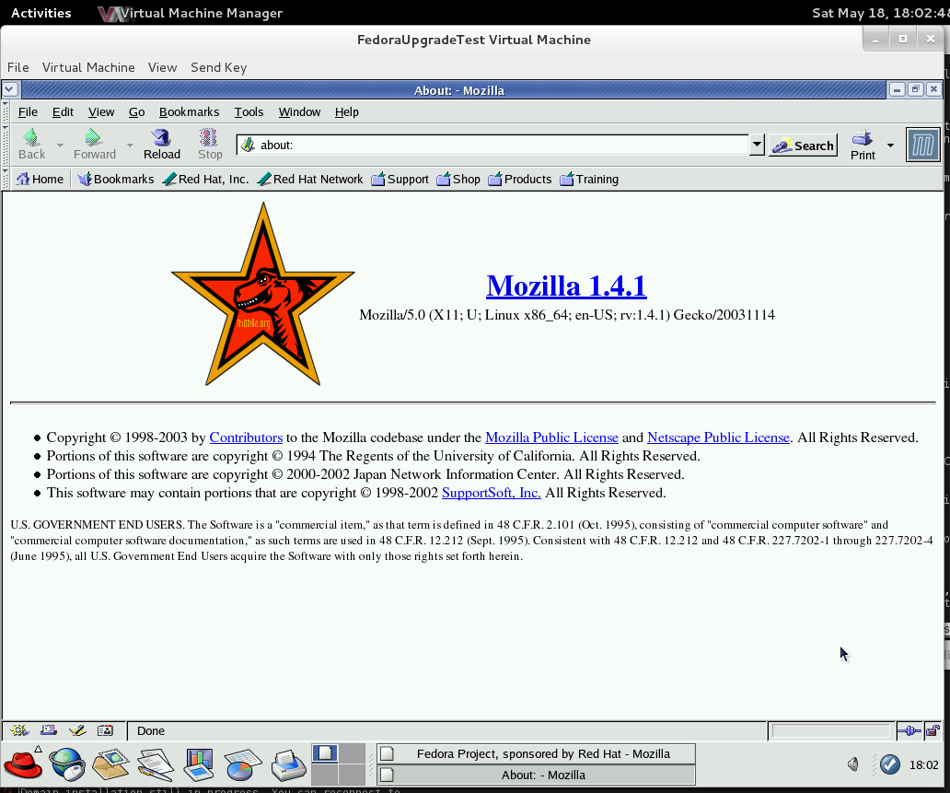Image resolution: width=950 pixels, height=793 pixels.
Task: Open the Tools menu
Action: pos(249,111)
